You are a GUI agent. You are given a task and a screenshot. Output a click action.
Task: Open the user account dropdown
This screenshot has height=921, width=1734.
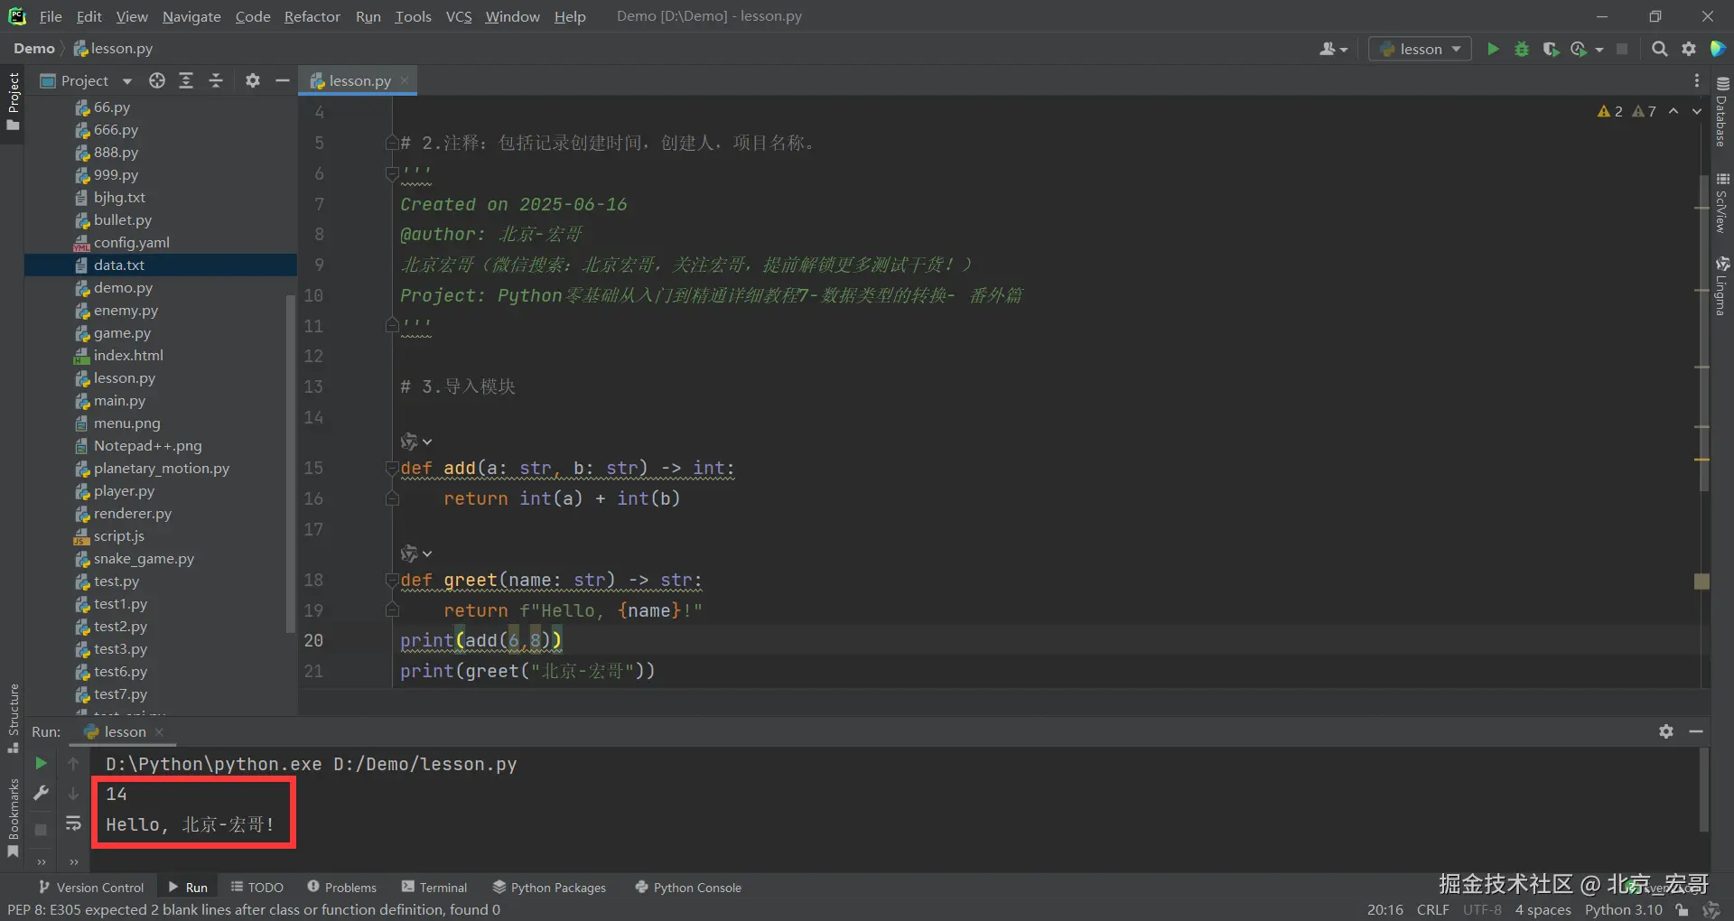click(1333, 49)
